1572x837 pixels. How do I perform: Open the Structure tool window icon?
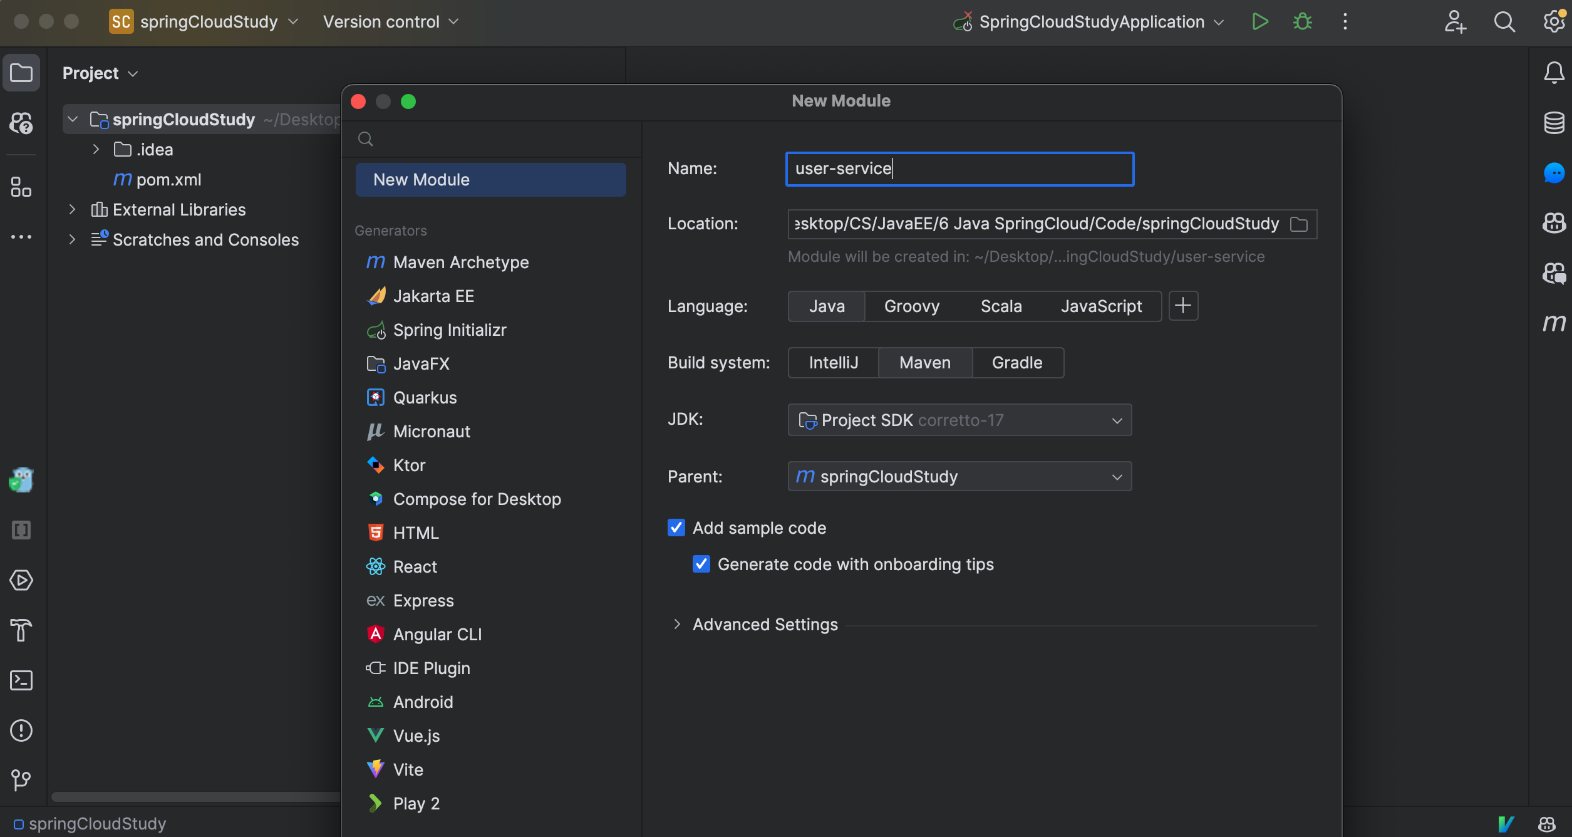click(x=21, y=187)
